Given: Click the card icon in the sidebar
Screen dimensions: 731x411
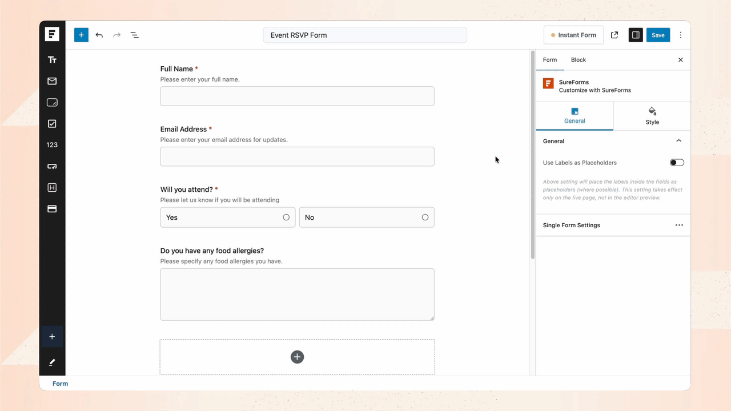Looking at the screenshot, I should coord(52,209).
